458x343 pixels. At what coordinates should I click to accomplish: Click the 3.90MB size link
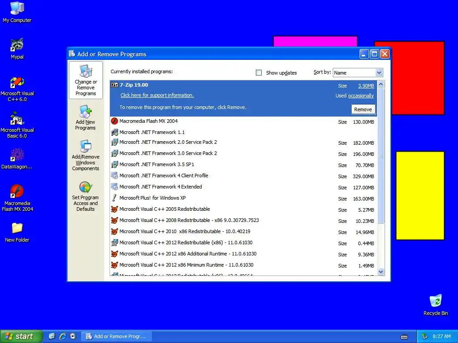pyautogui.click(x=366, y=86)
